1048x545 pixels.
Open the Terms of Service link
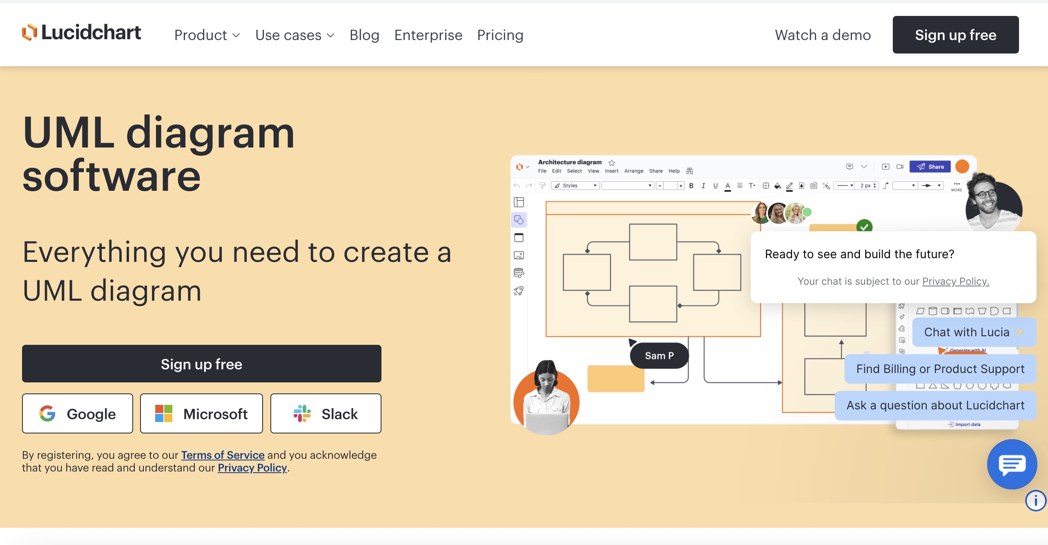tap(223, 455)
